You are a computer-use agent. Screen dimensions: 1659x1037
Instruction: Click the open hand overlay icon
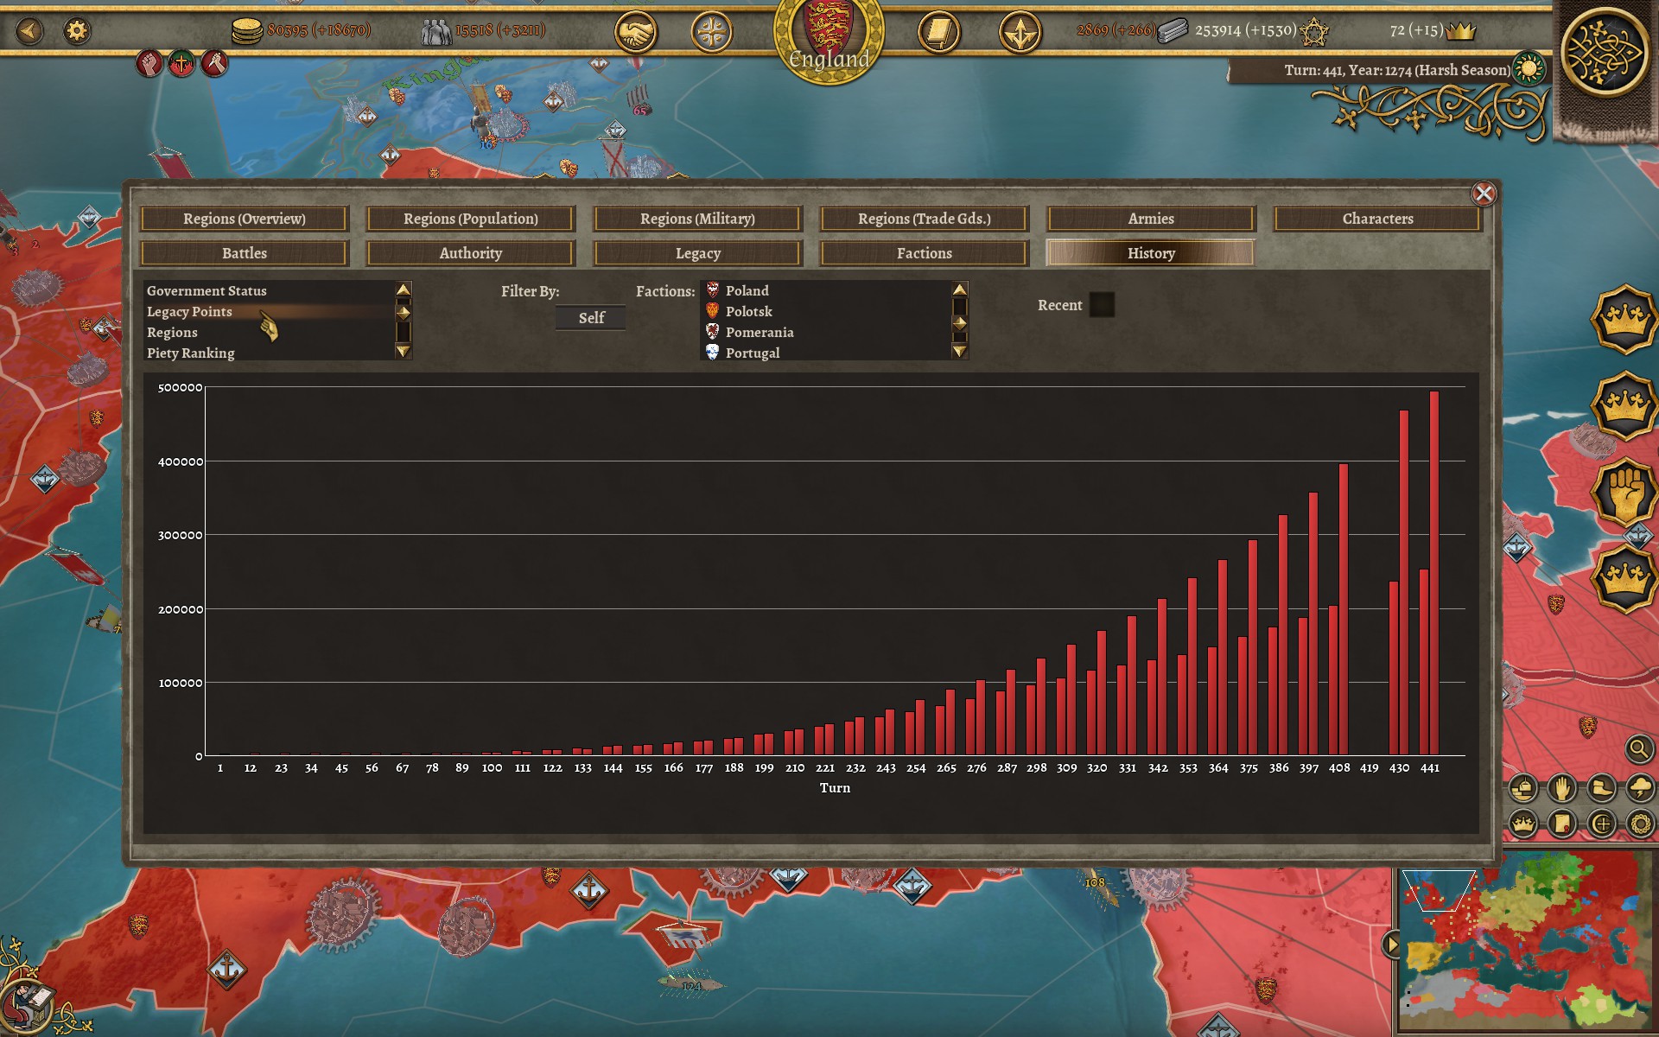[x=1562, y=788]
